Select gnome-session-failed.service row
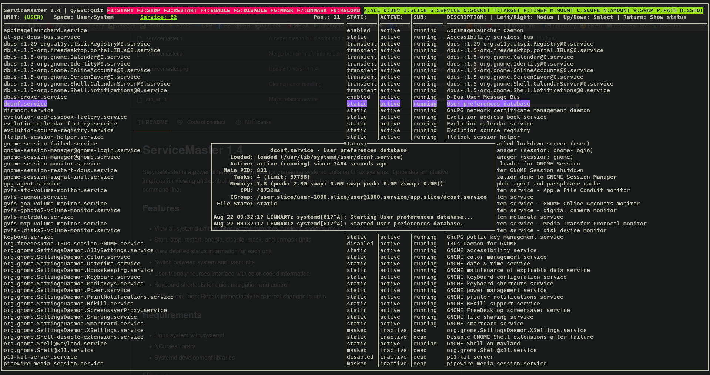Screen dimensions: 710x375 point(50,144)
